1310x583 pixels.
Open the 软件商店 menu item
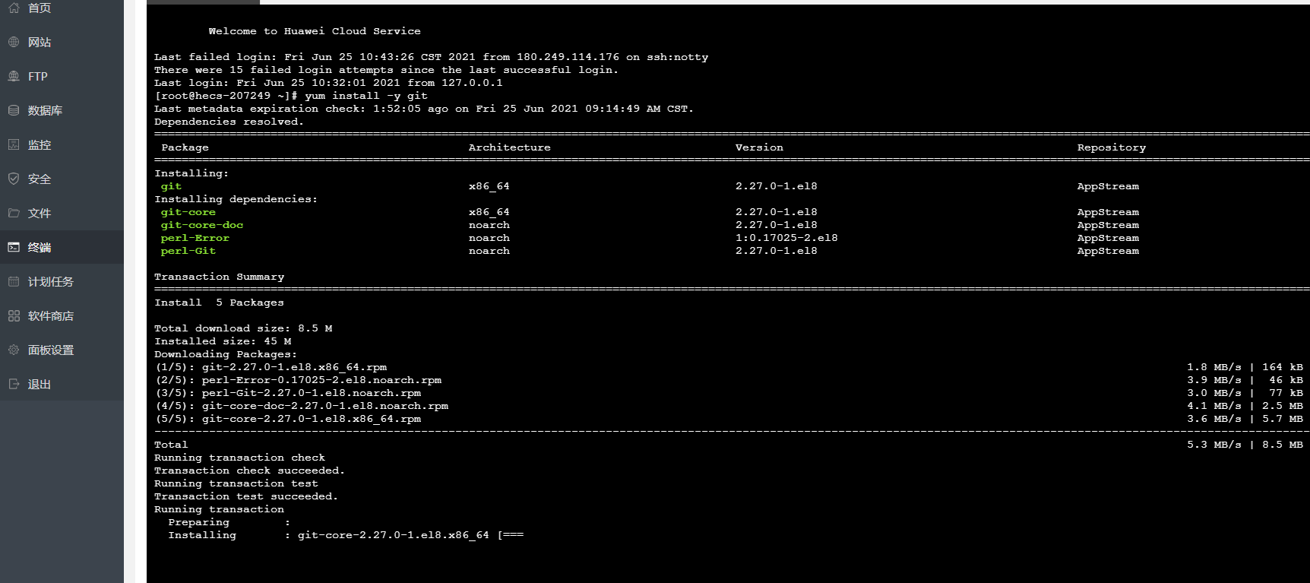(x=62, y=315)
